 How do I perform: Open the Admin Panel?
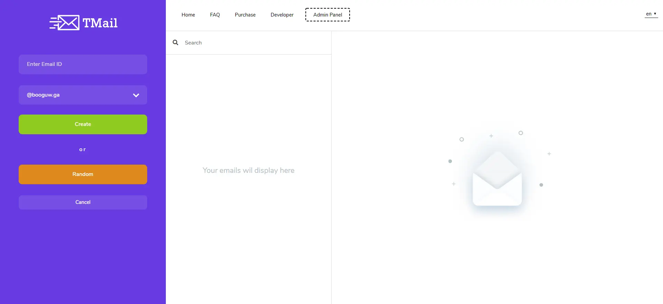(328, 15)
